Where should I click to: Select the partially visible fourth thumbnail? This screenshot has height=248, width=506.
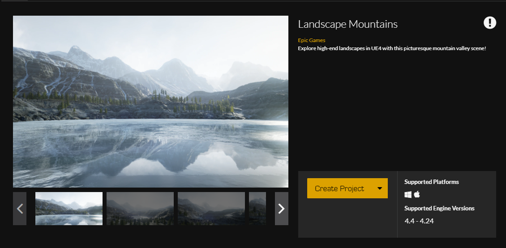(257, 209)
